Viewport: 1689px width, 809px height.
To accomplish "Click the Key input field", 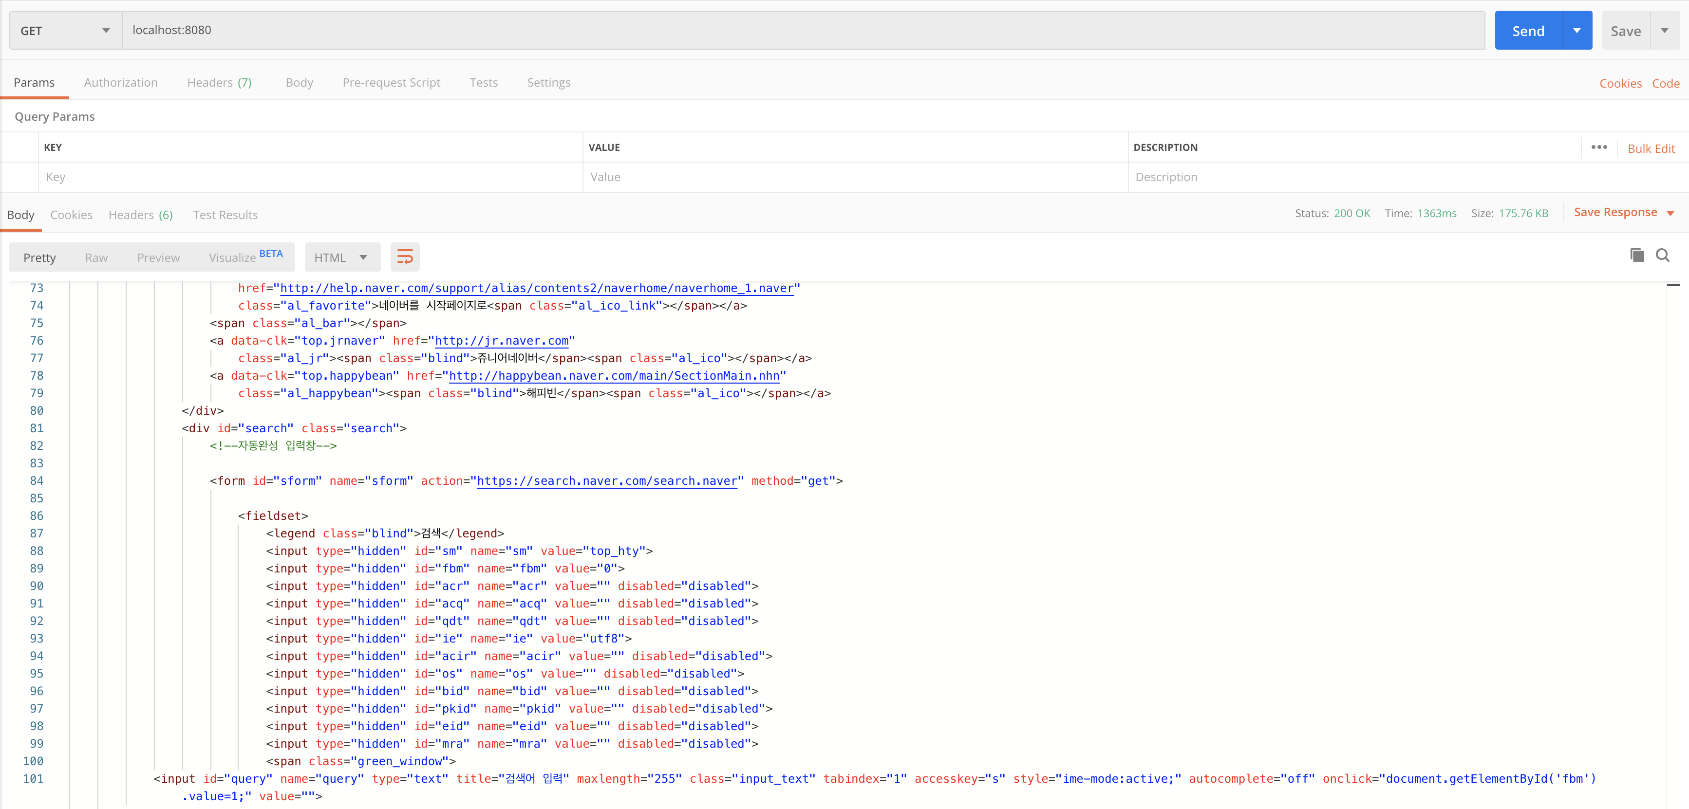I will tap(308, 177).
